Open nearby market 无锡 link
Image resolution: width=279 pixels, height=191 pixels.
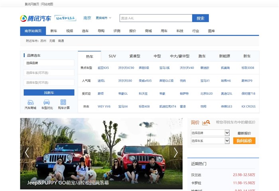tap(52, 41)
